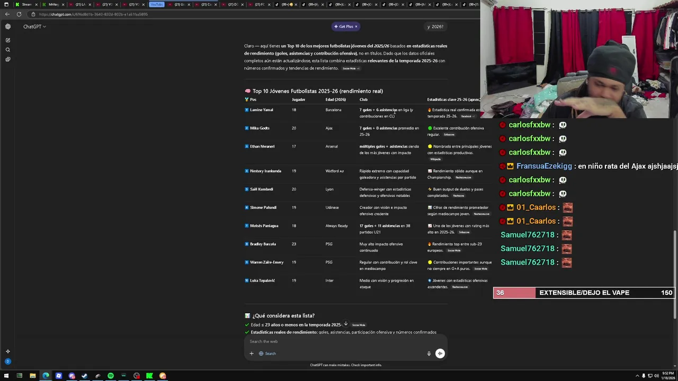Click the Watford club cell
The width and height of the screenshot is (678, 381).
coord(334,171)
